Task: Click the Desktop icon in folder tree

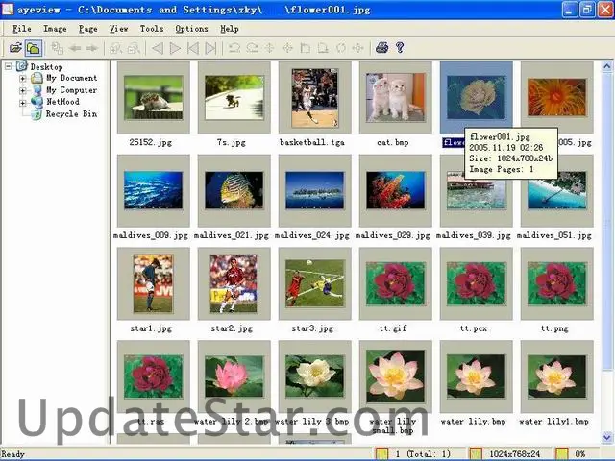Action: tap(22, 66)
